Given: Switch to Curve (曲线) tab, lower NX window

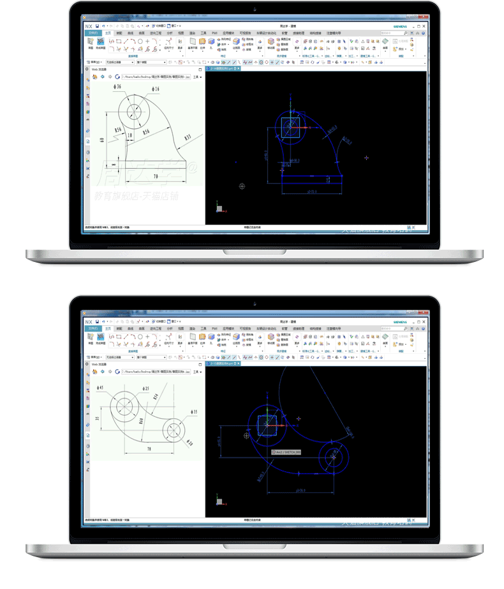Looking at the screenshot, I should pos(130,328).
